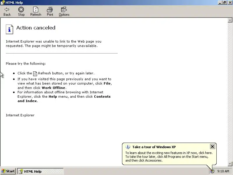Open the Options dropdown in toolbar
Screen dimensions: 233x175
[x=64, y=12]
